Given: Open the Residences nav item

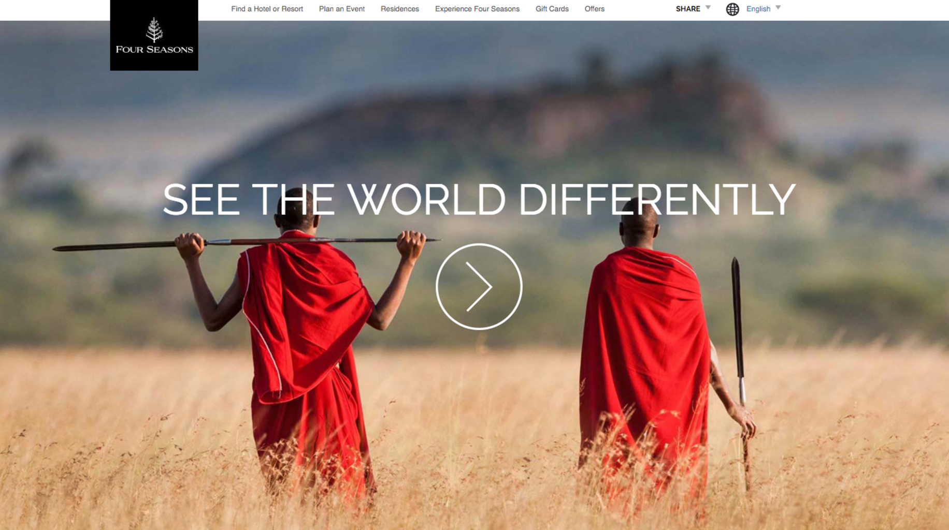Looking at the screenshot, I should coord(399,9).
